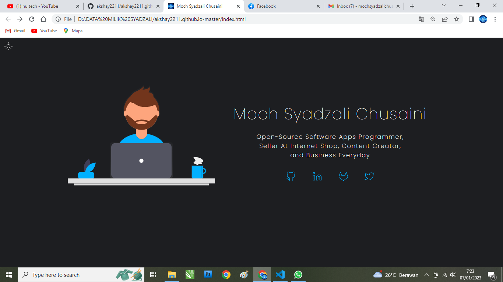503x282 pixels.
Task: Reload the current page
Action: click(x=32, y=19)
